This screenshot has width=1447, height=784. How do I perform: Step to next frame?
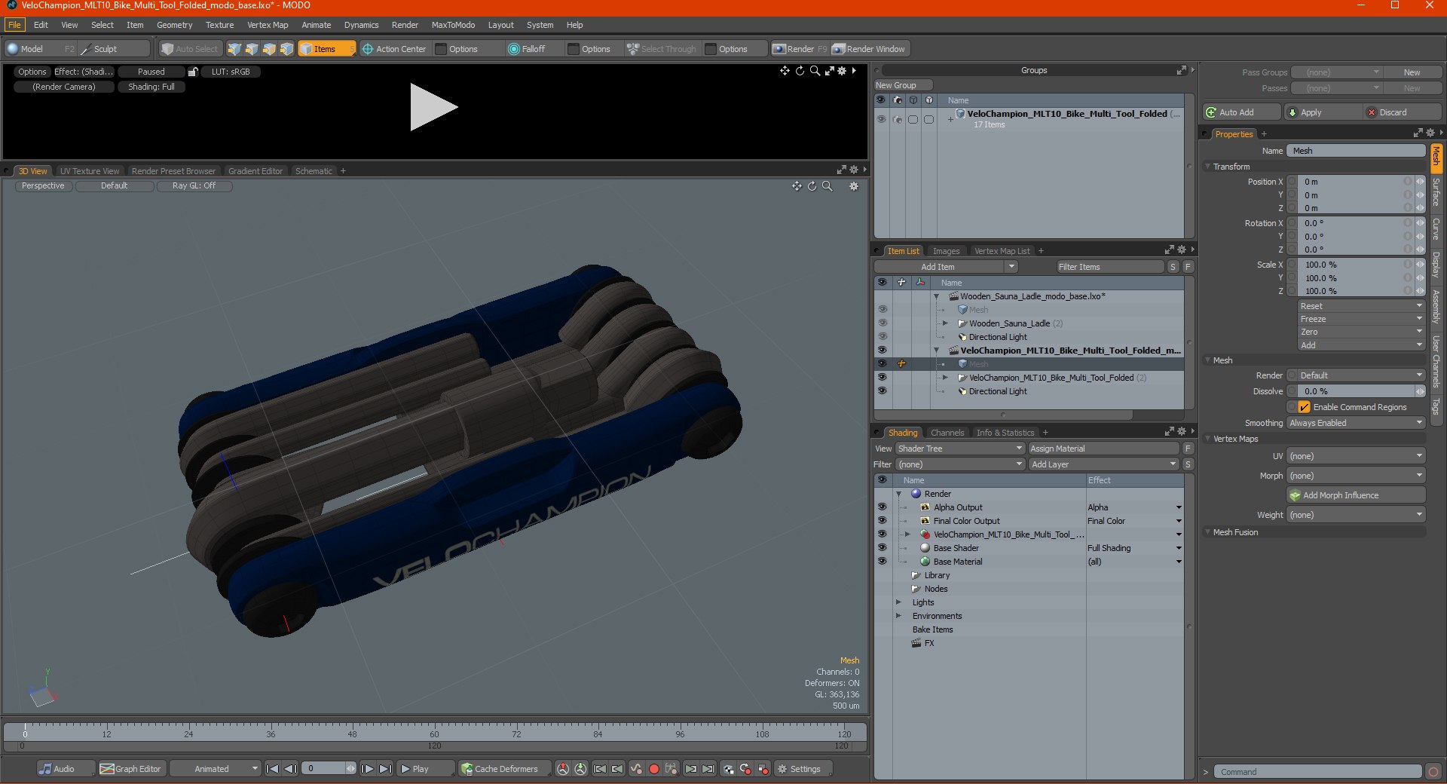(367, 769)
